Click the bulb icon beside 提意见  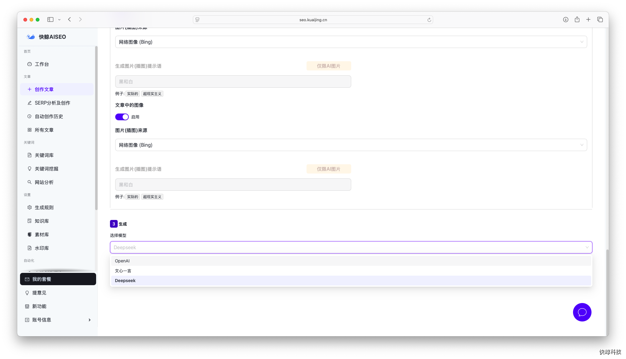click(27, 293)
